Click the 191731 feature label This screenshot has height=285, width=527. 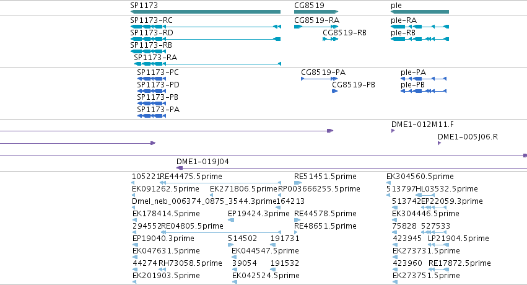285,239
